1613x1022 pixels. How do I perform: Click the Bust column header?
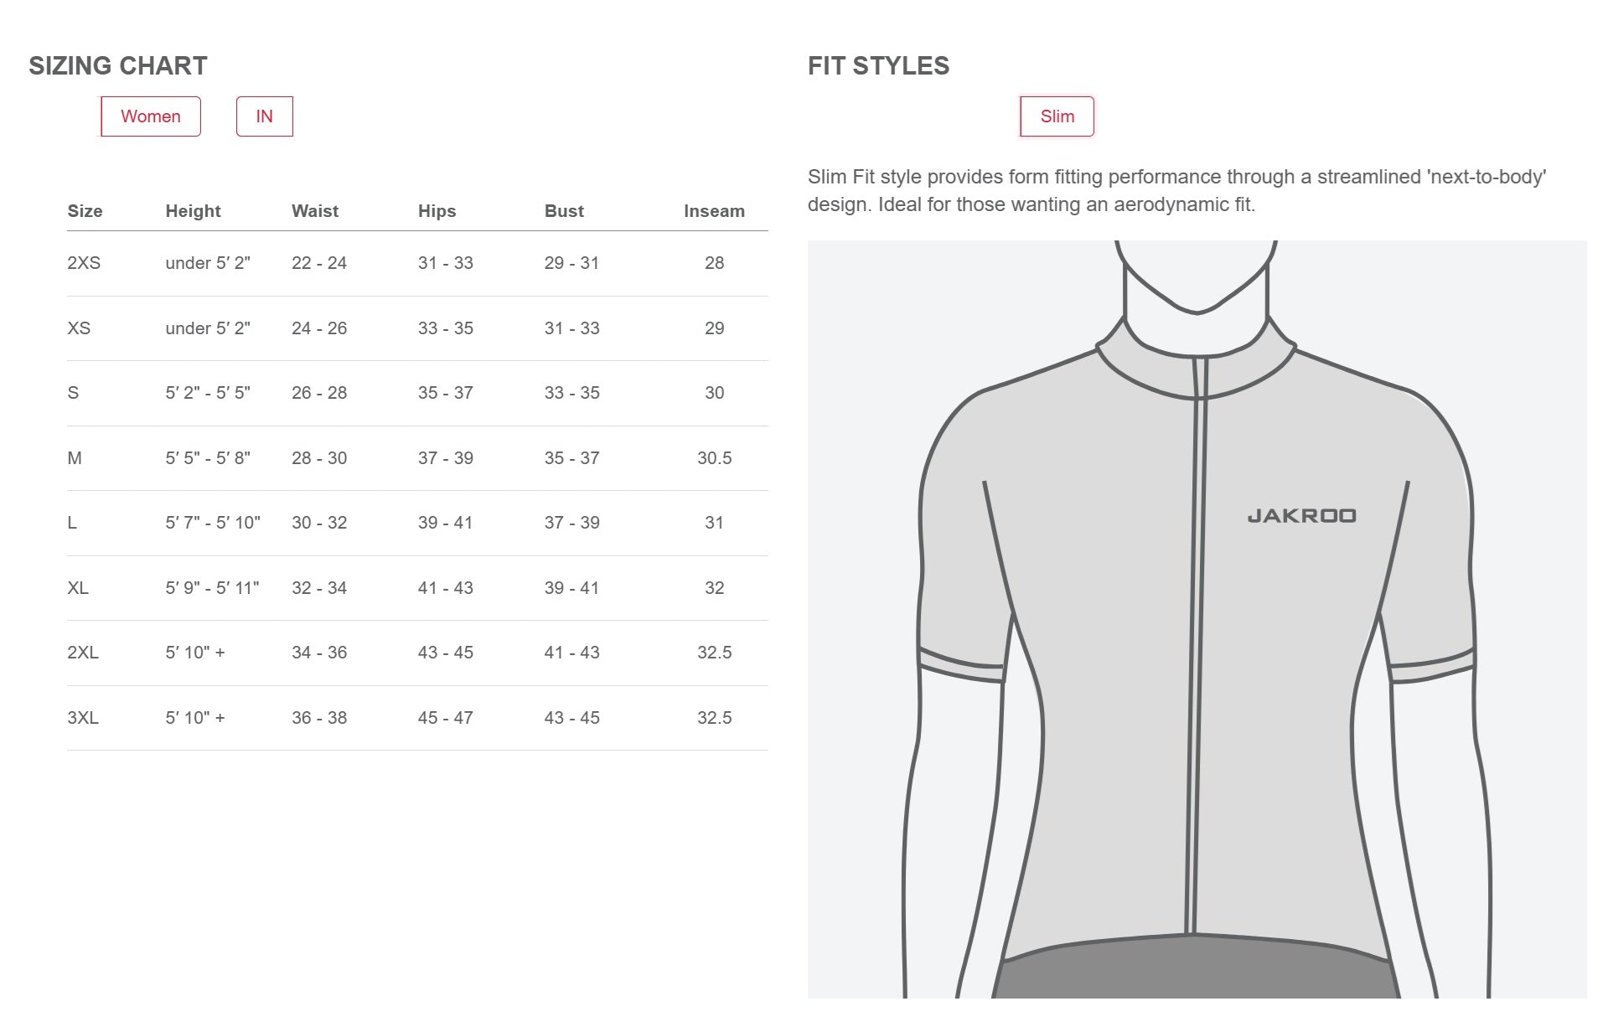coord(564,211)
